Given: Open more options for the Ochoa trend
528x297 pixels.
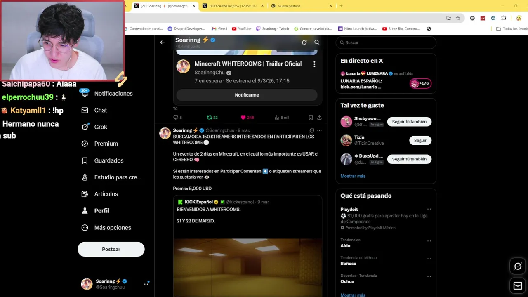Looking at the screenshot, I should 429,277.
